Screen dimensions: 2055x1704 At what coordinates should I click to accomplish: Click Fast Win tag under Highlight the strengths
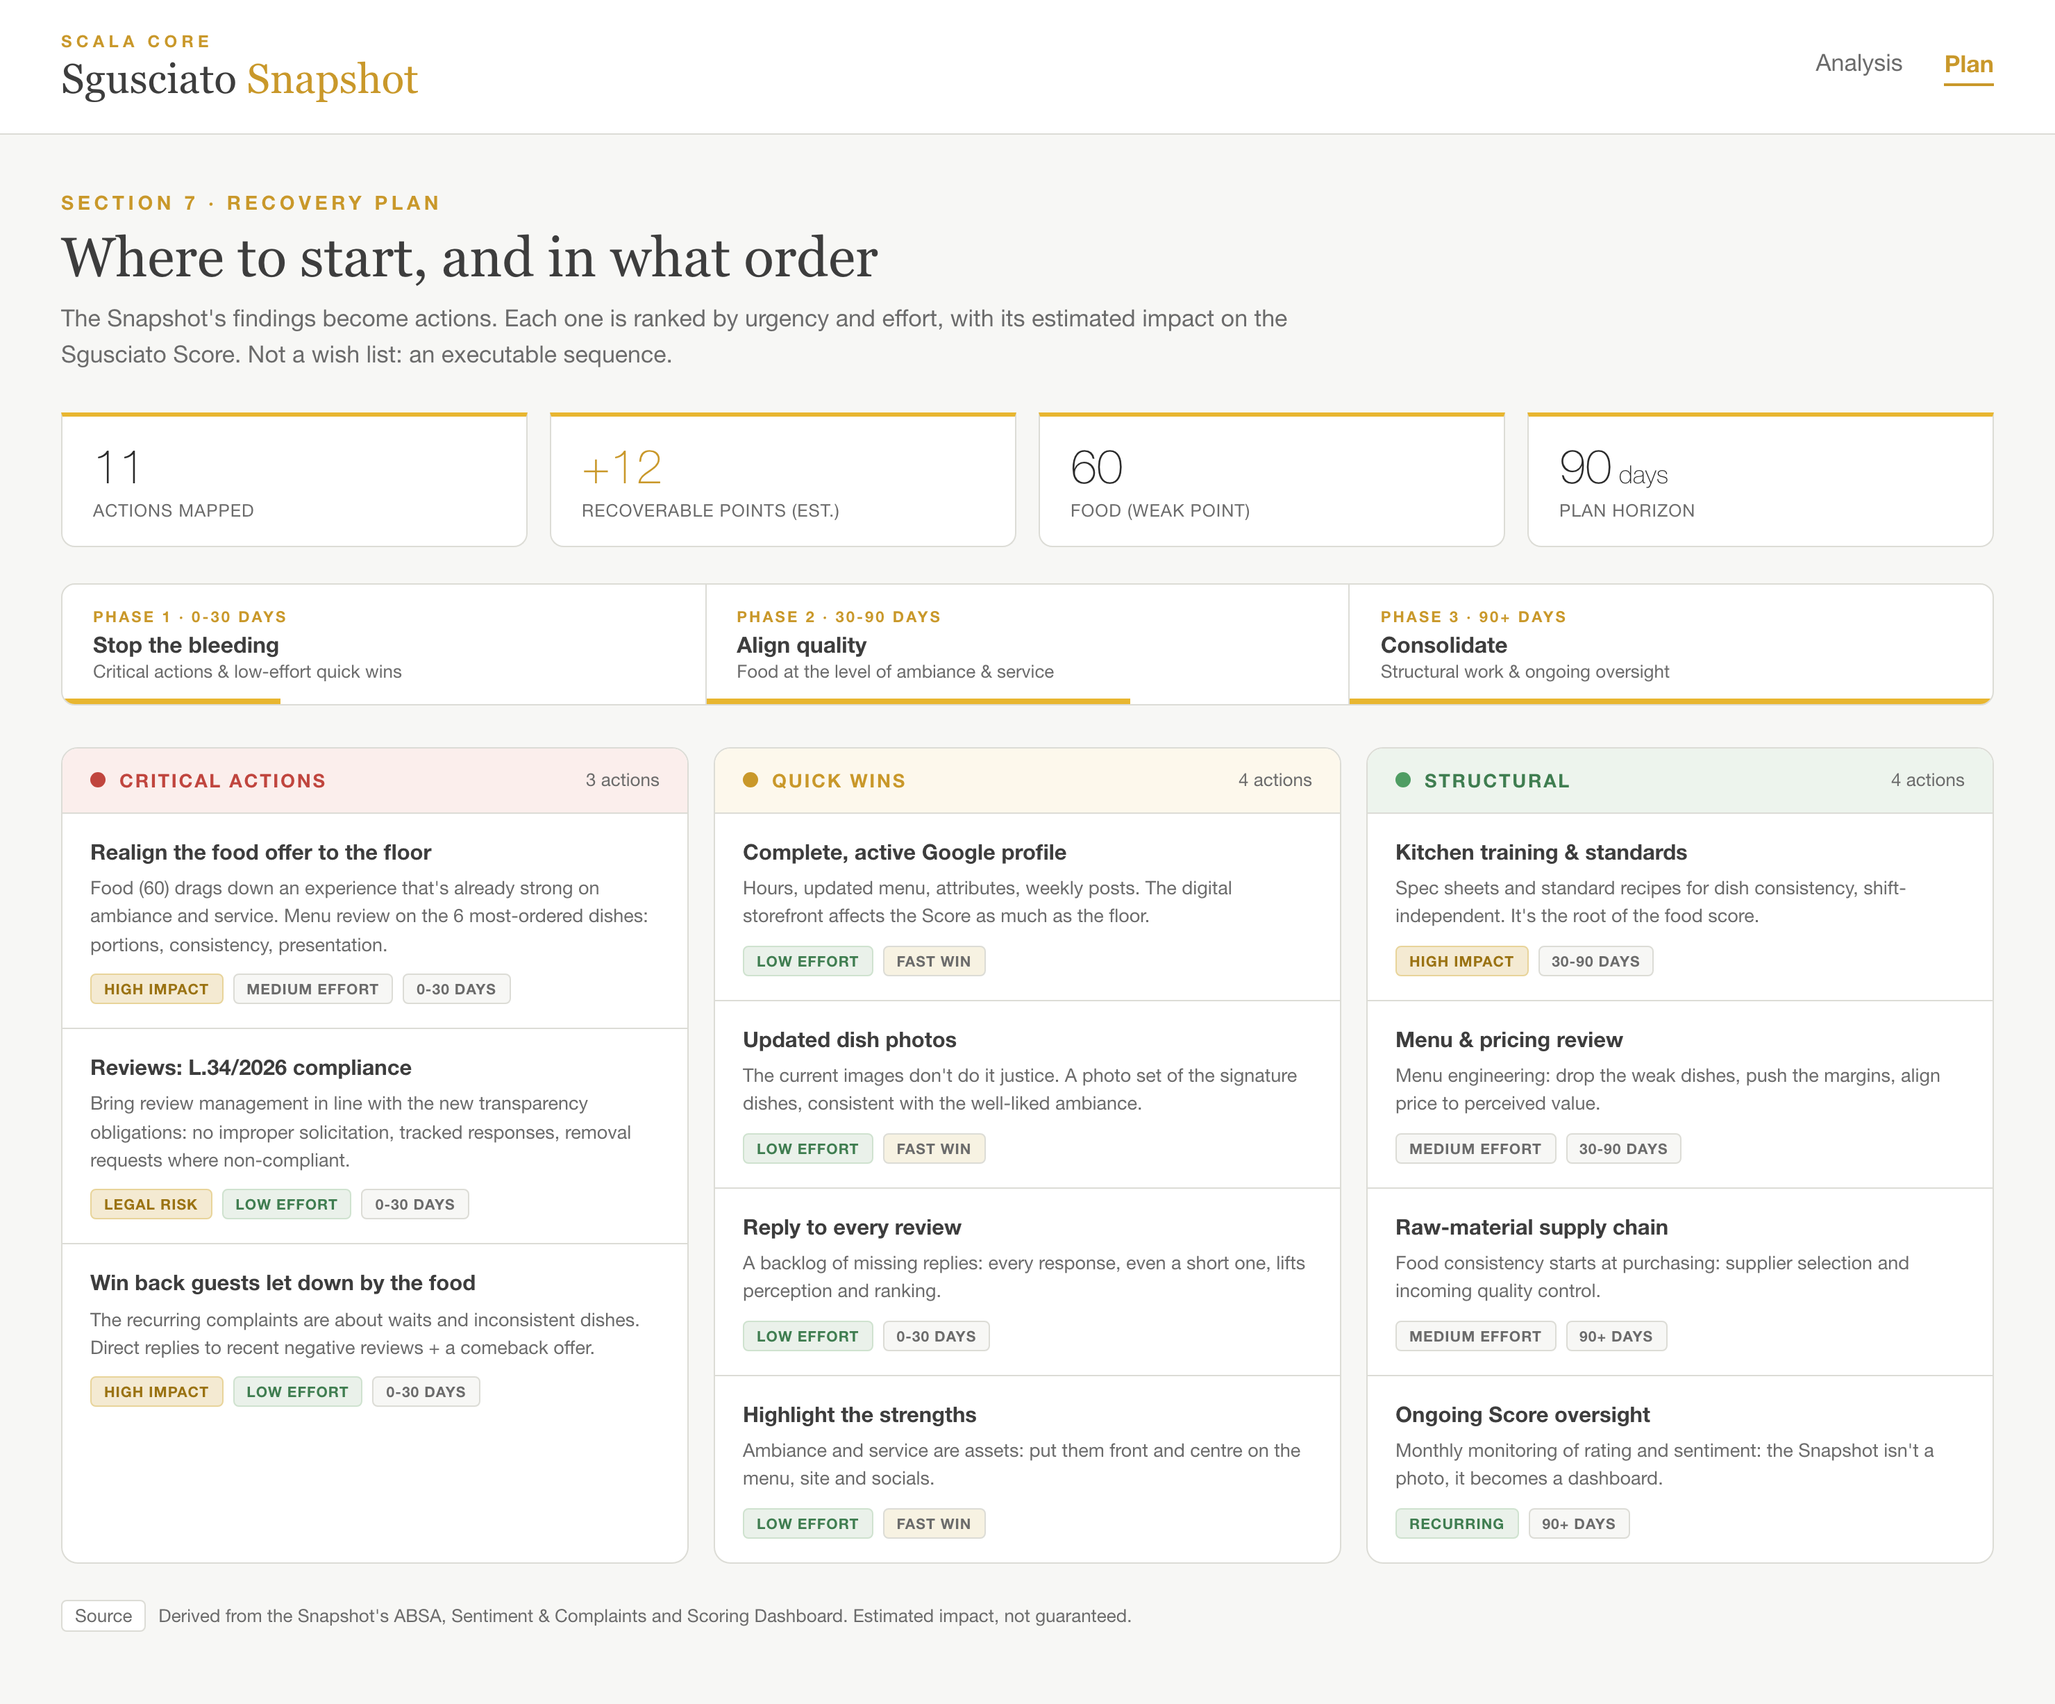[x=934, y=1524]
